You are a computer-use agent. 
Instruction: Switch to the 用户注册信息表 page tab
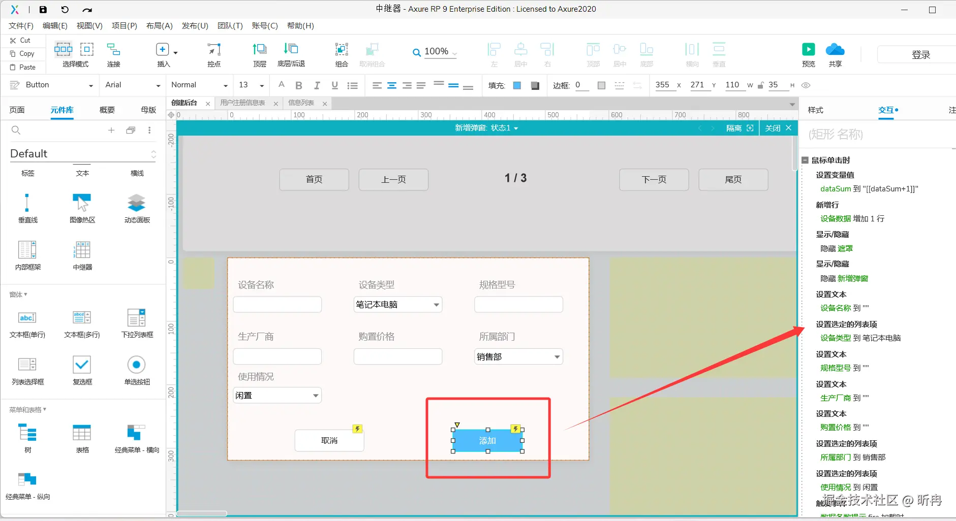click(242, 103)
